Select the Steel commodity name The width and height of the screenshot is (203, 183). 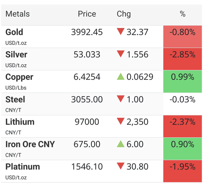(x=15, y=99)
